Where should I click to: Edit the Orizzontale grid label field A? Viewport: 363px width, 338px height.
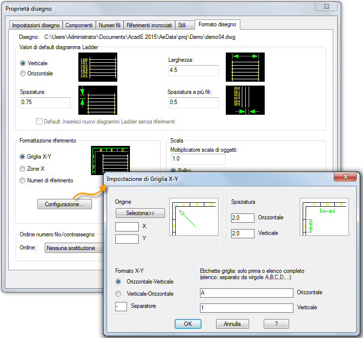[247, 293]
